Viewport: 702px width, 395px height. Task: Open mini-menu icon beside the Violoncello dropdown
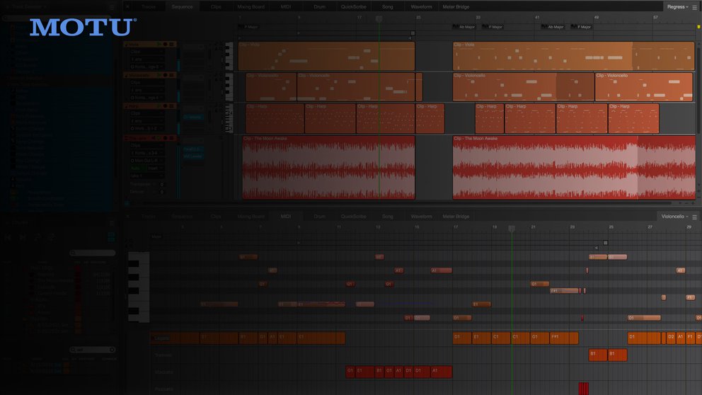(696, 216)
